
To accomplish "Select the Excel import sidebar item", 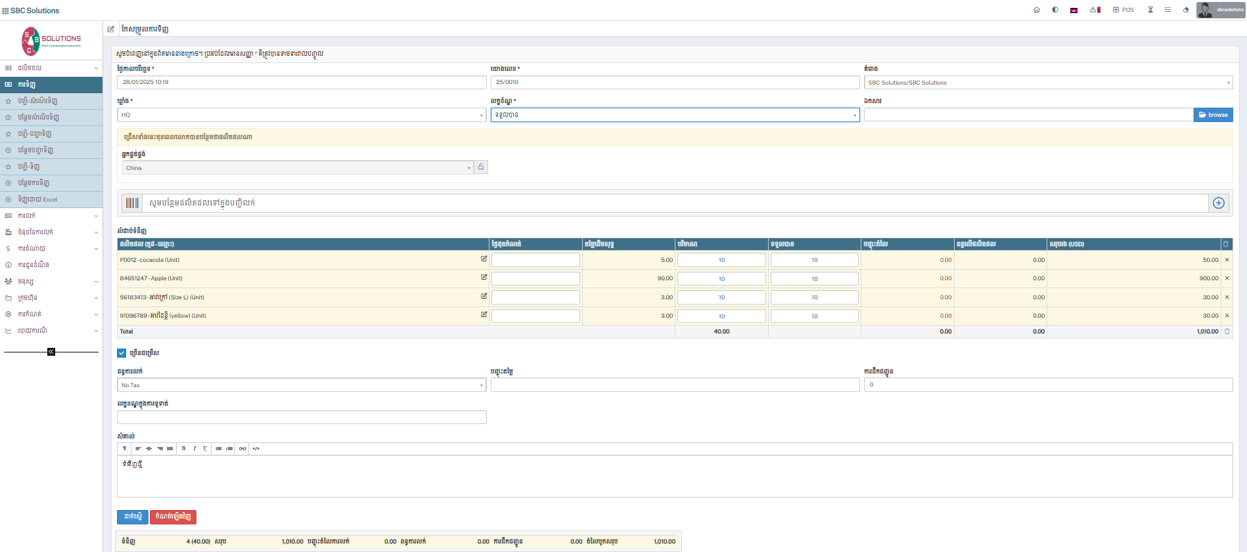I will coord(37,200).
